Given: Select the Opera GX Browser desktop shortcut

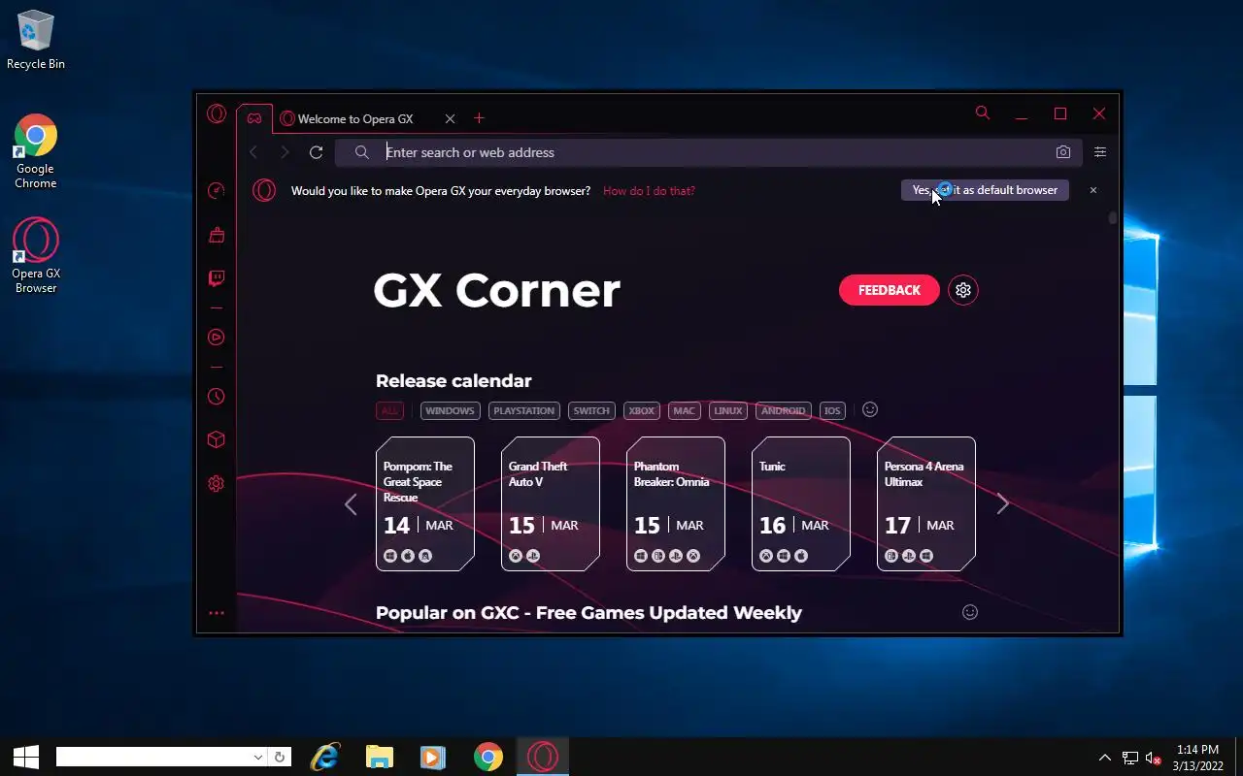Looking at the screenshot, I should pos(36,256).
